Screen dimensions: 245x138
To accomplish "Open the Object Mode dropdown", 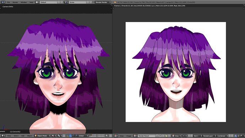I will [42, 136].
